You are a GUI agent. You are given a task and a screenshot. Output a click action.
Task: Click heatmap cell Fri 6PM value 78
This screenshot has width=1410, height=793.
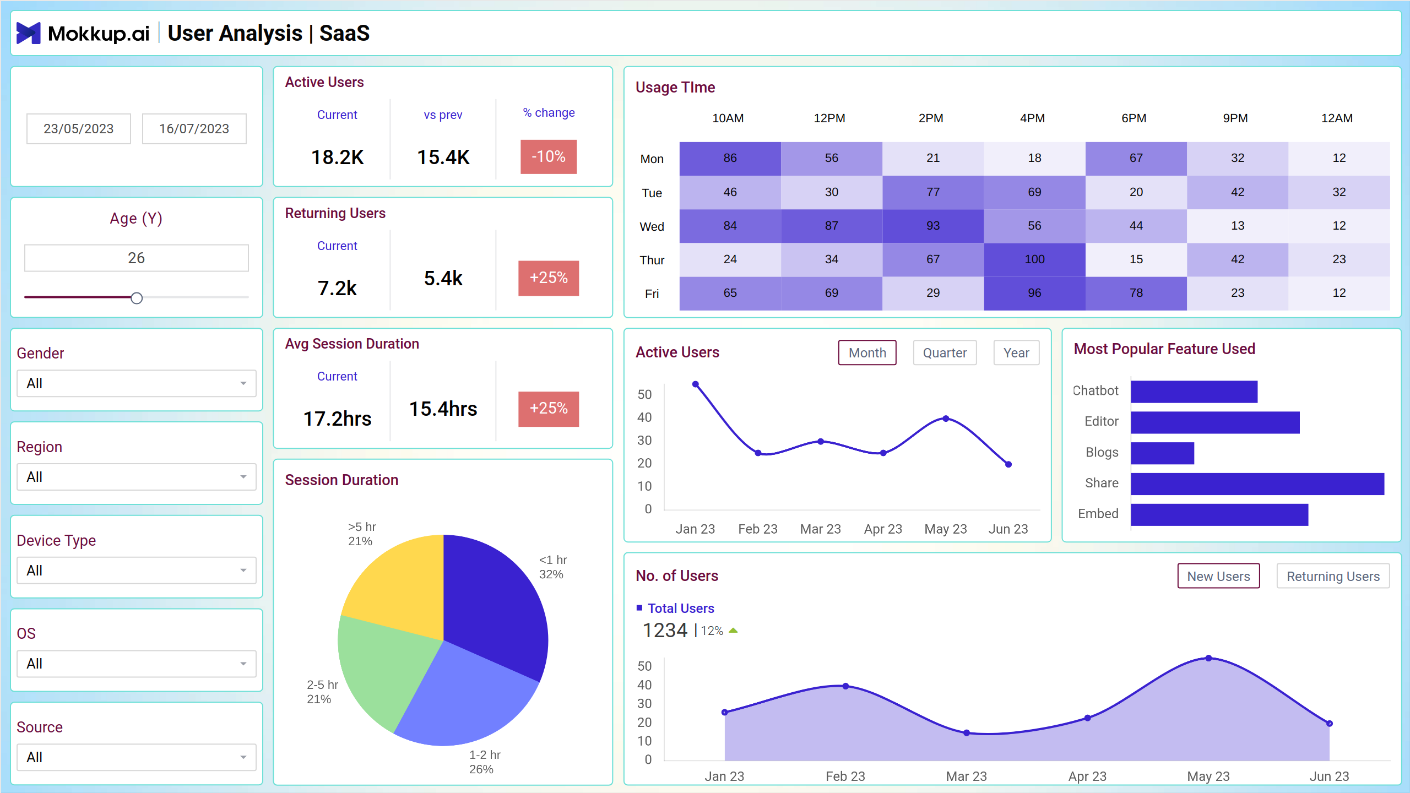(x=1136, y=294)
